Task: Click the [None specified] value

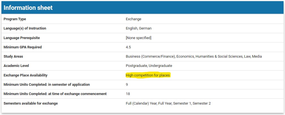Action: (138, 38)
